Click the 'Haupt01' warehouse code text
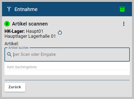 click(35, 31)
